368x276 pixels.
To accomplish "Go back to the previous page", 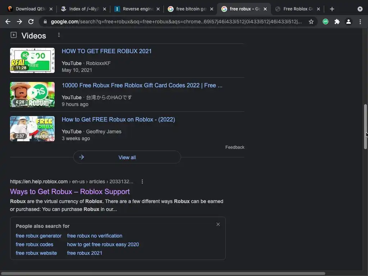I will coord(8,22).
